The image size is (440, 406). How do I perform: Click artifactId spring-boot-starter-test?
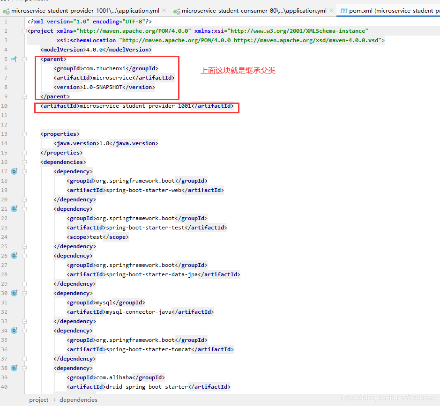pyautogui.click(x=145, y=228)
